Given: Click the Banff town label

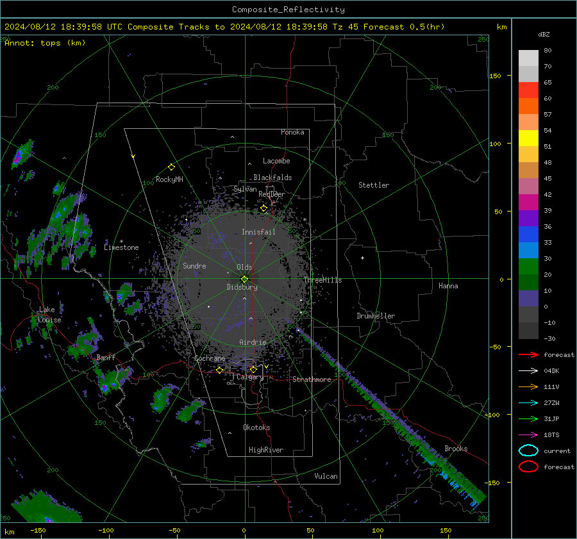Looking at the screenshot, I should (x=106, y=358).
